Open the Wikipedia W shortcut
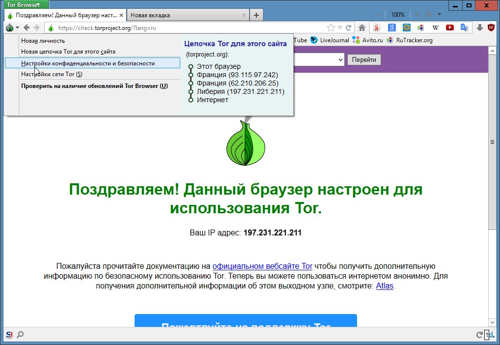 (435, 28)
